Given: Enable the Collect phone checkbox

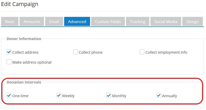Looking at the screenshot, I should tap(76, 52).
